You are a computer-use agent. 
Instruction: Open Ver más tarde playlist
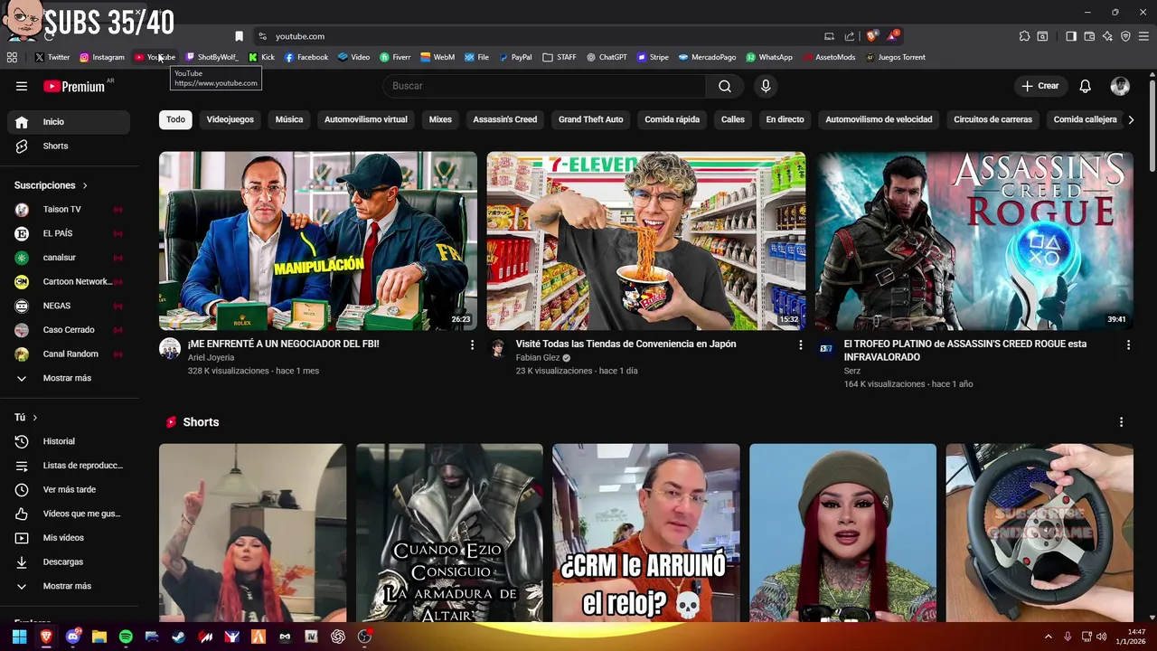click(x=69, y=489)
